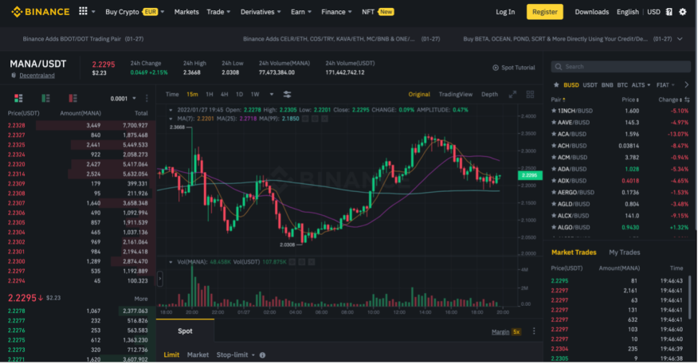
Task: Click the market trades panel scrollbar
Action: [x=690, y=294]
